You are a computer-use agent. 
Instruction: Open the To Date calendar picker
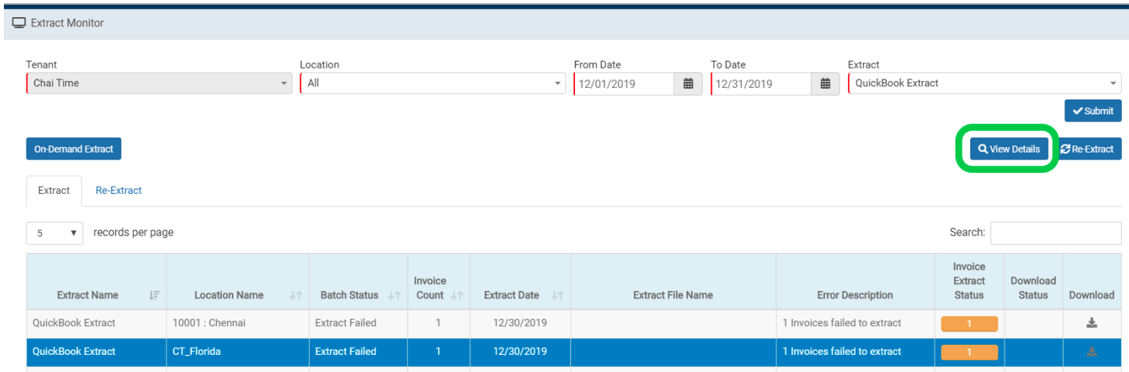(x=825, y=84)
